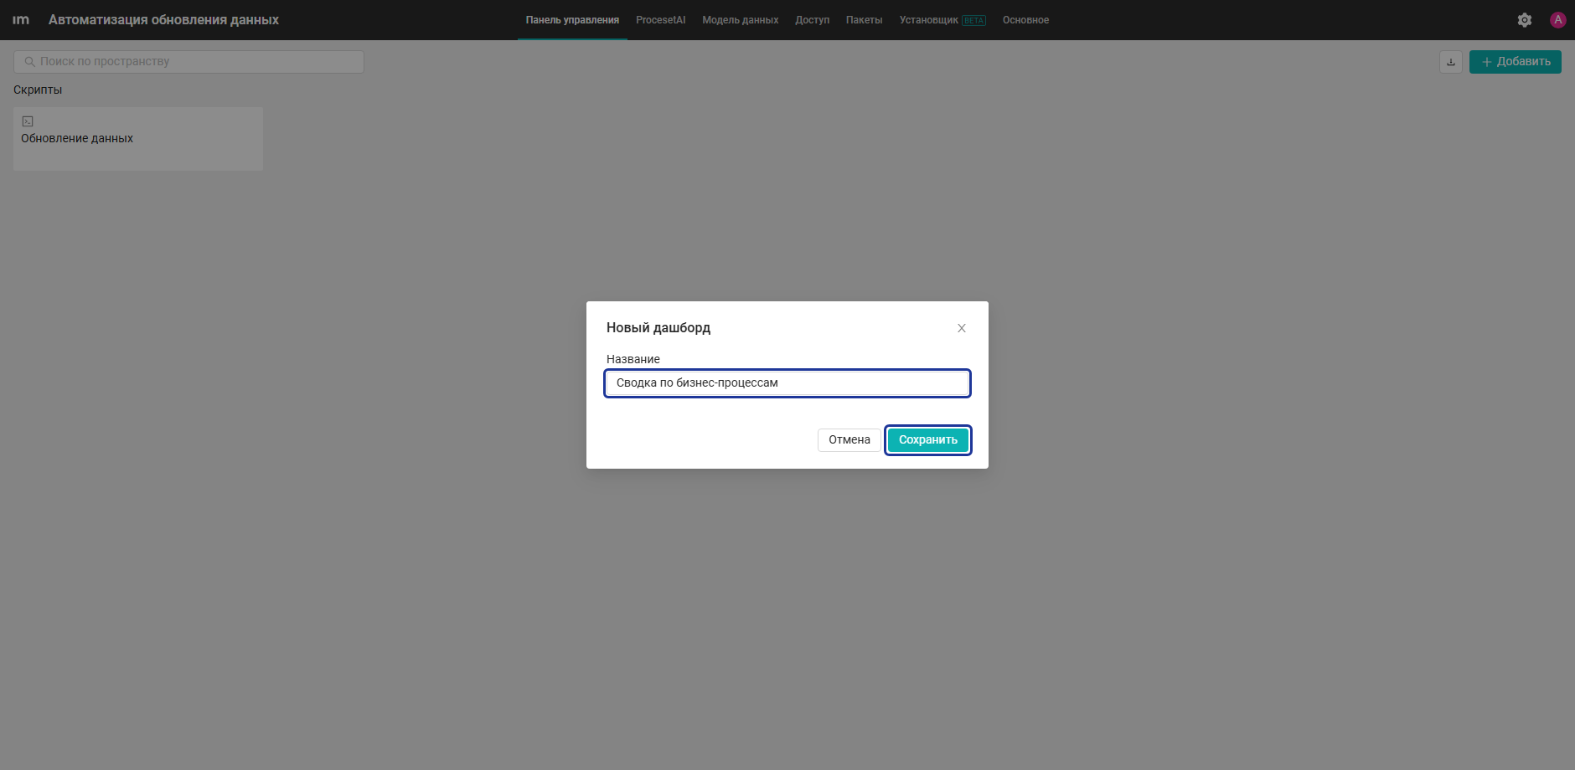This screenshot has width=1575, height=770.
Task: Click the plus icon on Добавить button
Action: click(x=1487, y=62)
